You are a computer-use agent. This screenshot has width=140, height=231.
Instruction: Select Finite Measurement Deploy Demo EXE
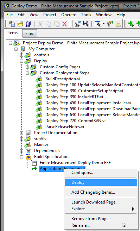click(x=75, y=163)
